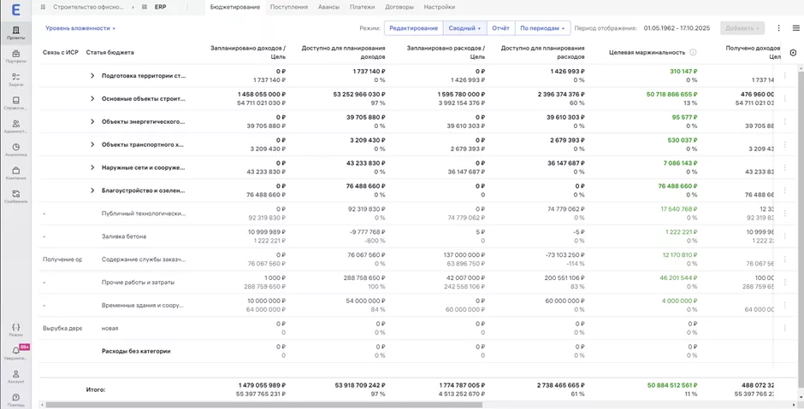Open the Портфели sidebar icon
804x409 pixels.
point(15,56)
